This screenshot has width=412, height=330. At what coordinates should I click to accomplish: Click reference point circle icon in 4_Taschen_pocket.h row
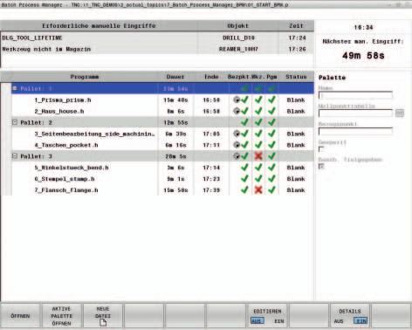coord(237,145)
